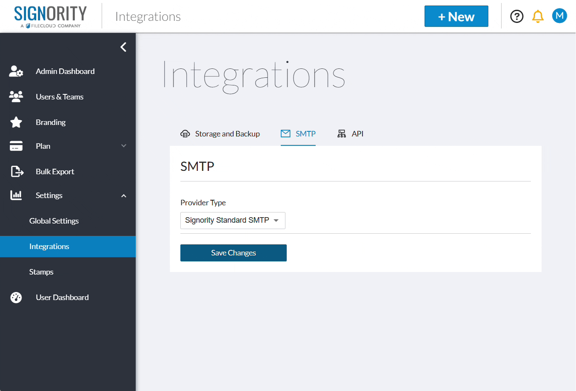The image size is (576, 391).
Task: Collapse the sidebar with left chevron
Action: point(123,47)
